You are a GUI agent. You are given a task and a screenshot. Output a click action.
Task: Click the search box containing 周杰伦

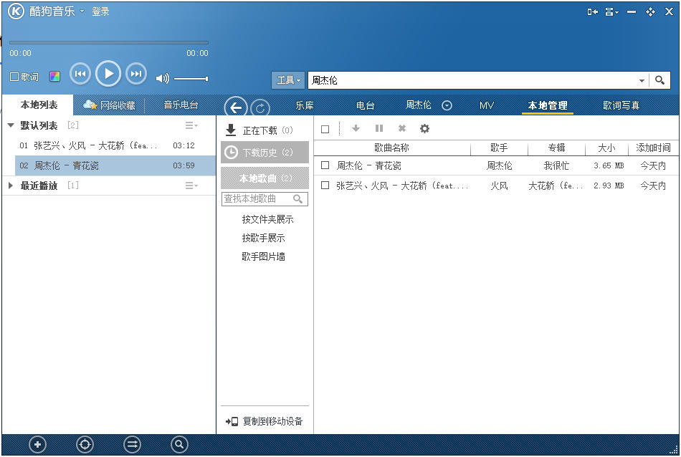pos(471,80)
